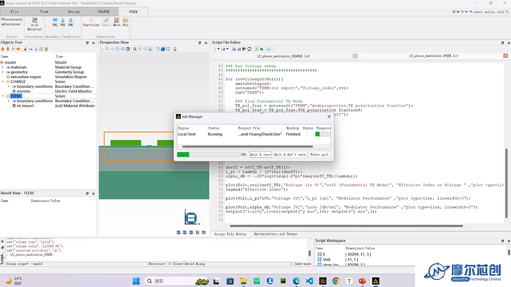Expand CHARGE boundary conditions node
Viewport: 511px width, 287px height.
pos(9,86)
